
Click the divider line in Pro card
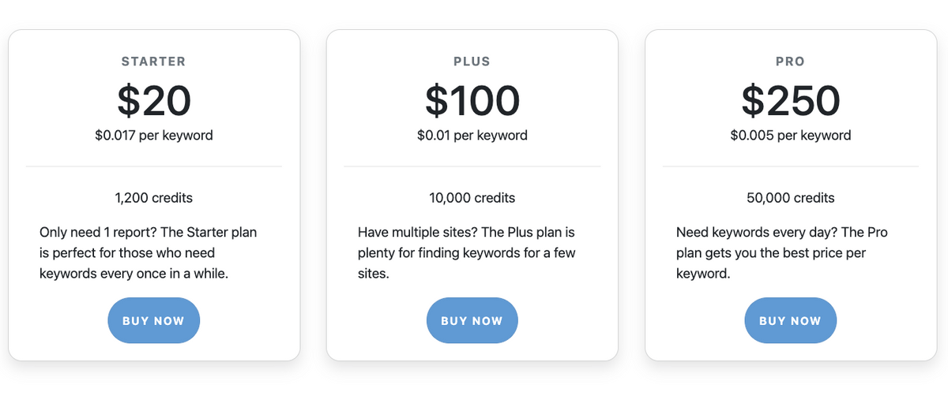[790, 166]
